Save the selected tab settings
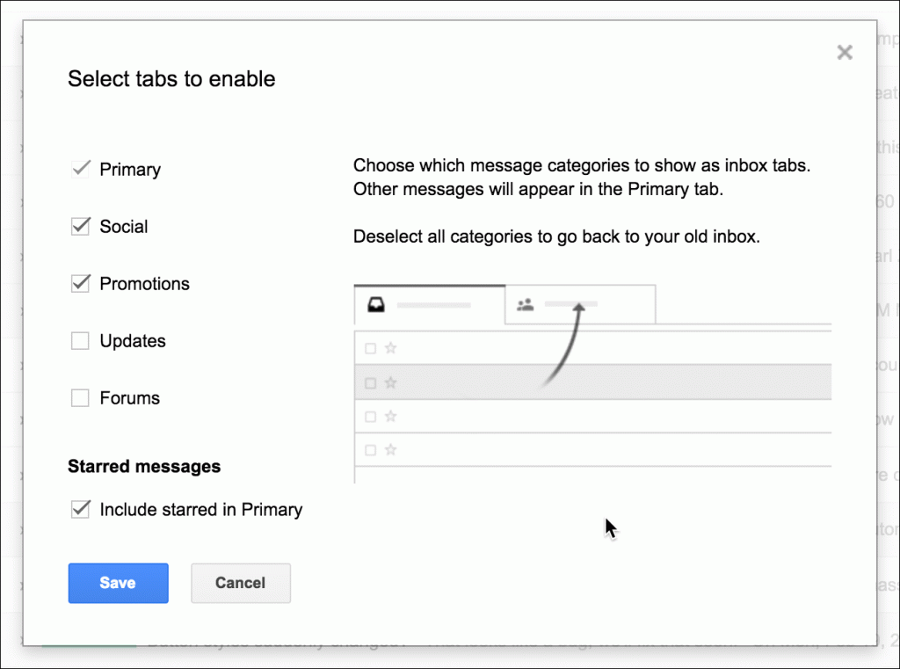The width and height of the screenshot is (900, 669). point(118,583)
